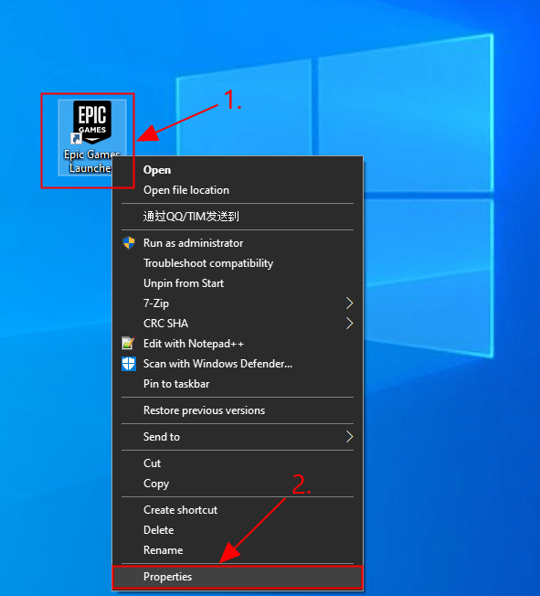The width and height of the screenshot is (540, 596).
Task: Select Troubleshoot compatibility
Action: click(238, 263)
